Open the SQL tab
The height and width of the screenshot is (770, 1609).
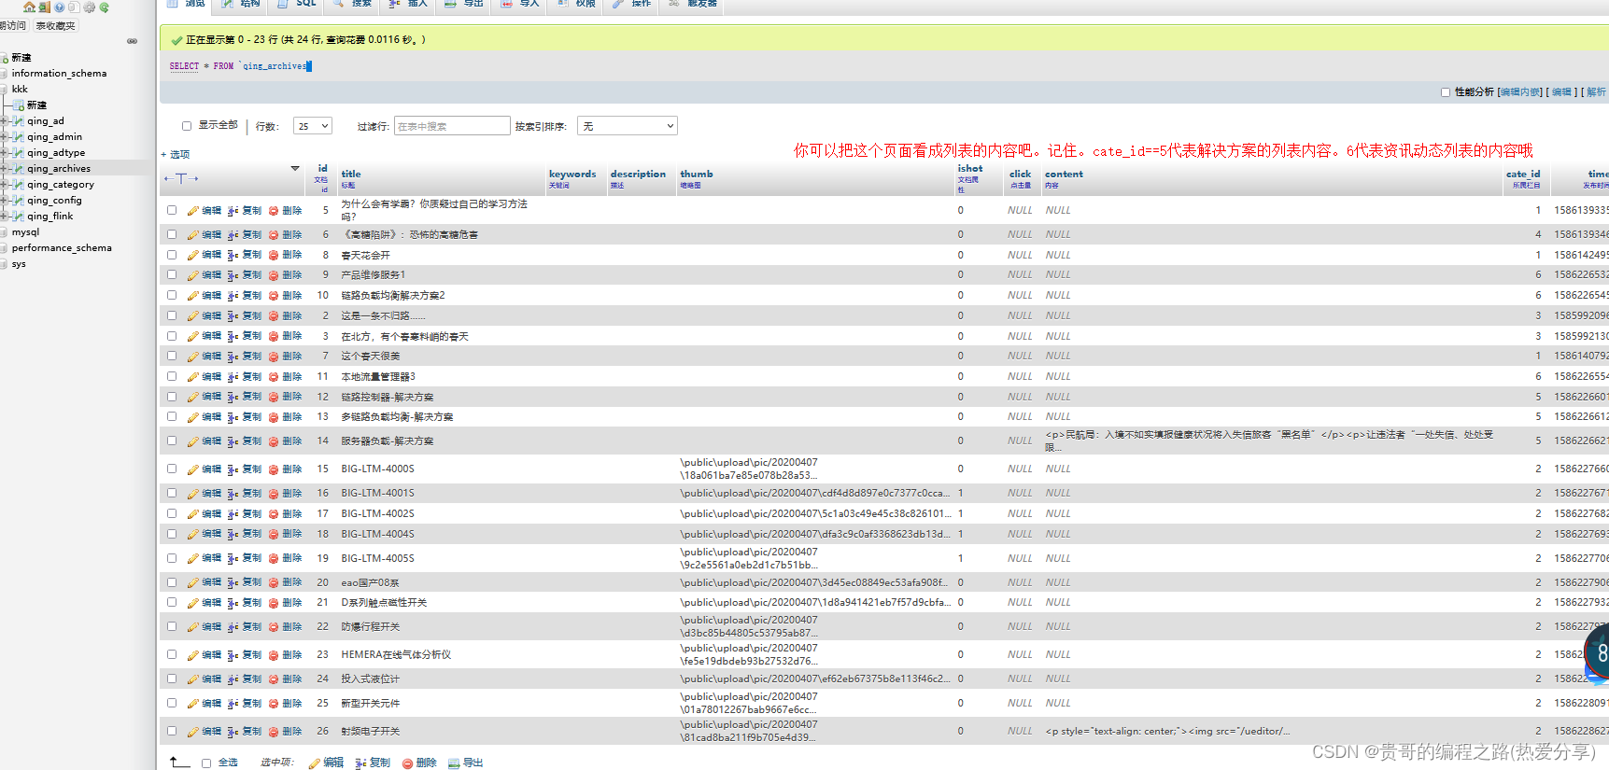coord(298,5)
